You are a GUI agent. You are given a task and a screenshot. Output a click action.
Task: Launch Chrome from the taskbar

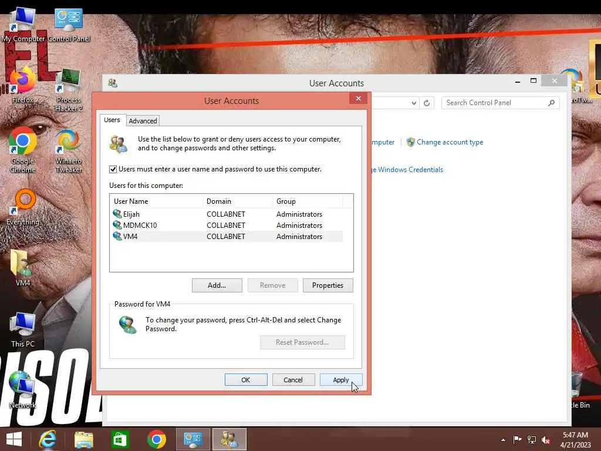[x=156, y=439]
